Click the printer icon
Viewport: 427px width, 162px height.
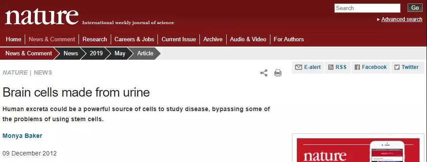tap(278, 73)
